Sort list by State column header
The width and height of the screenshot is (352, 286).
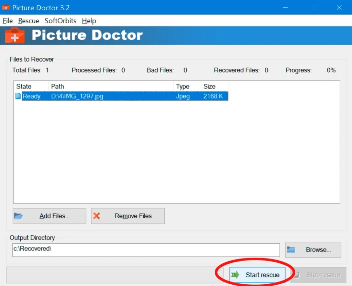tap(31, 86)
